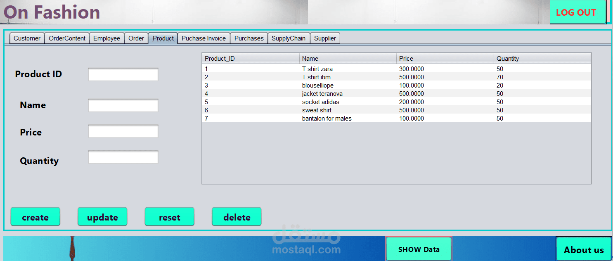613x261 pixels.
Task: Click the reset button
Action: coord(169,216)
